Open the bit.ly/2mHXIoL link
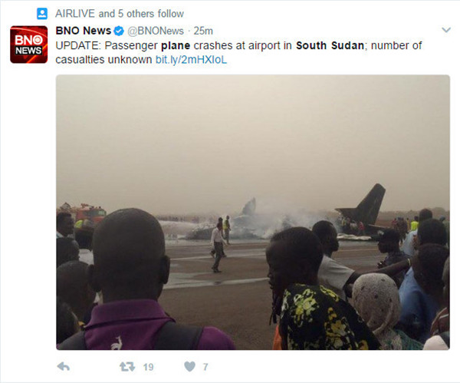The width and height of the screenshot is (460, 383). pos(191,60)
